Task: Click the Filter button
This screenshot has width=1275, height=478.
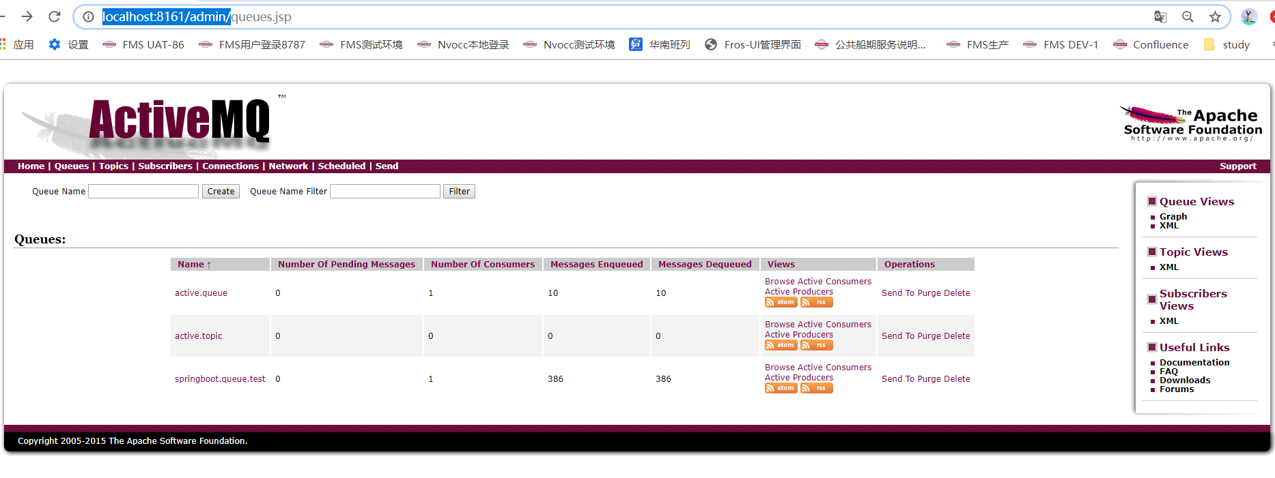Action: pyautogui.click(x=459, y=192)
